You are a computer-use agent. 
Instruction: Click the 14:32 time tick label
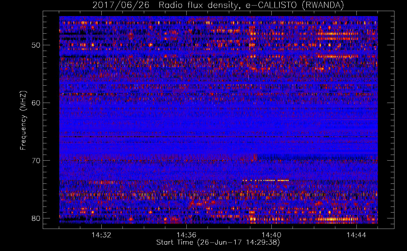[x=101, y=235]
